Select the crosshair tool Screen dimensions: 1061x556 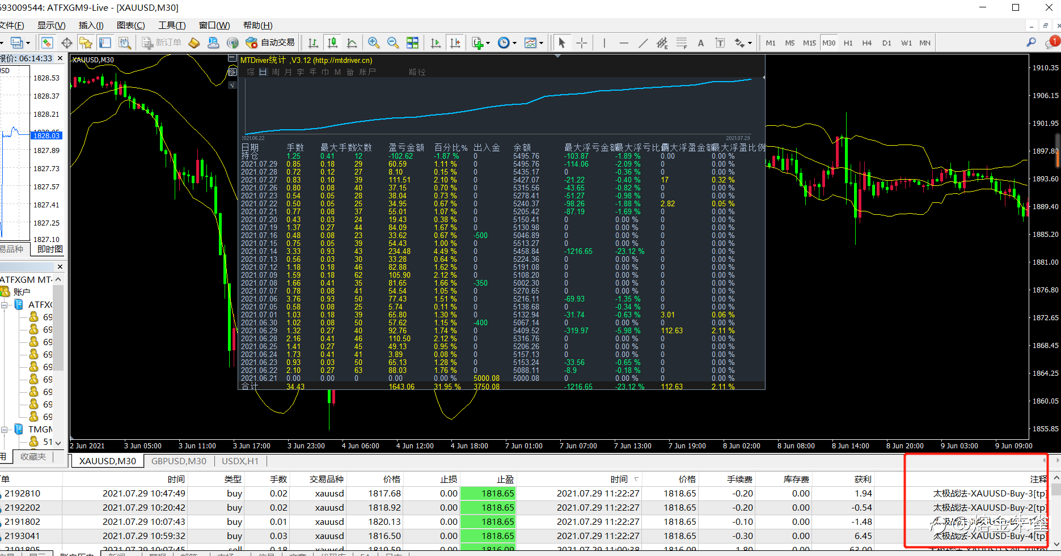pyautogui.click(x=581, y=43)
